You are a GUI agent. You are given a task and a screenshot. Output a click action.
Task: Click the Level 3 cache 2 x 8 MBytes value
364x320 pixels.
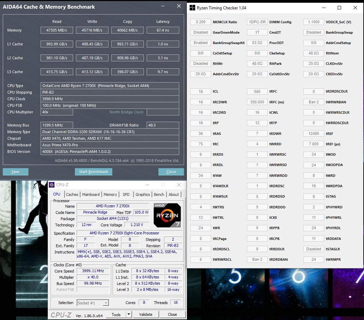point(147,289)
